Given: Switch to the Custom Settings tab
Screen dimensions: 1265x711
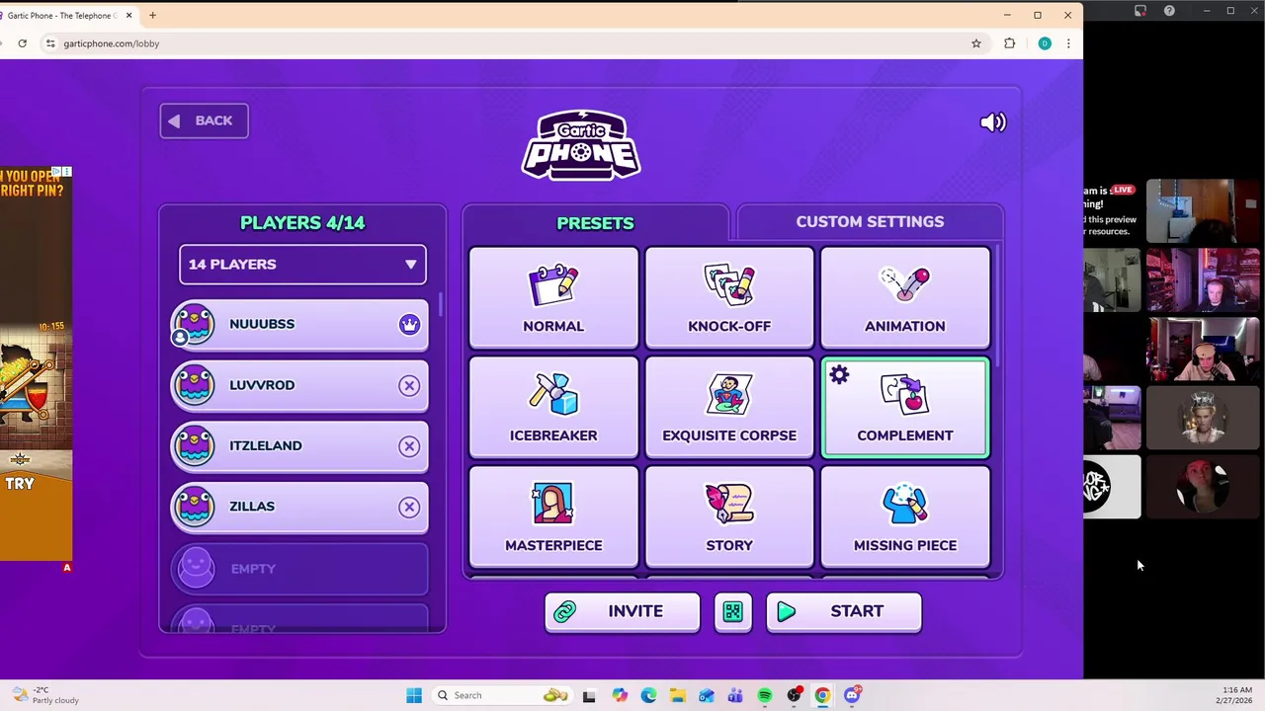Looking at the screenshot, I should click(x=870, y=221).
